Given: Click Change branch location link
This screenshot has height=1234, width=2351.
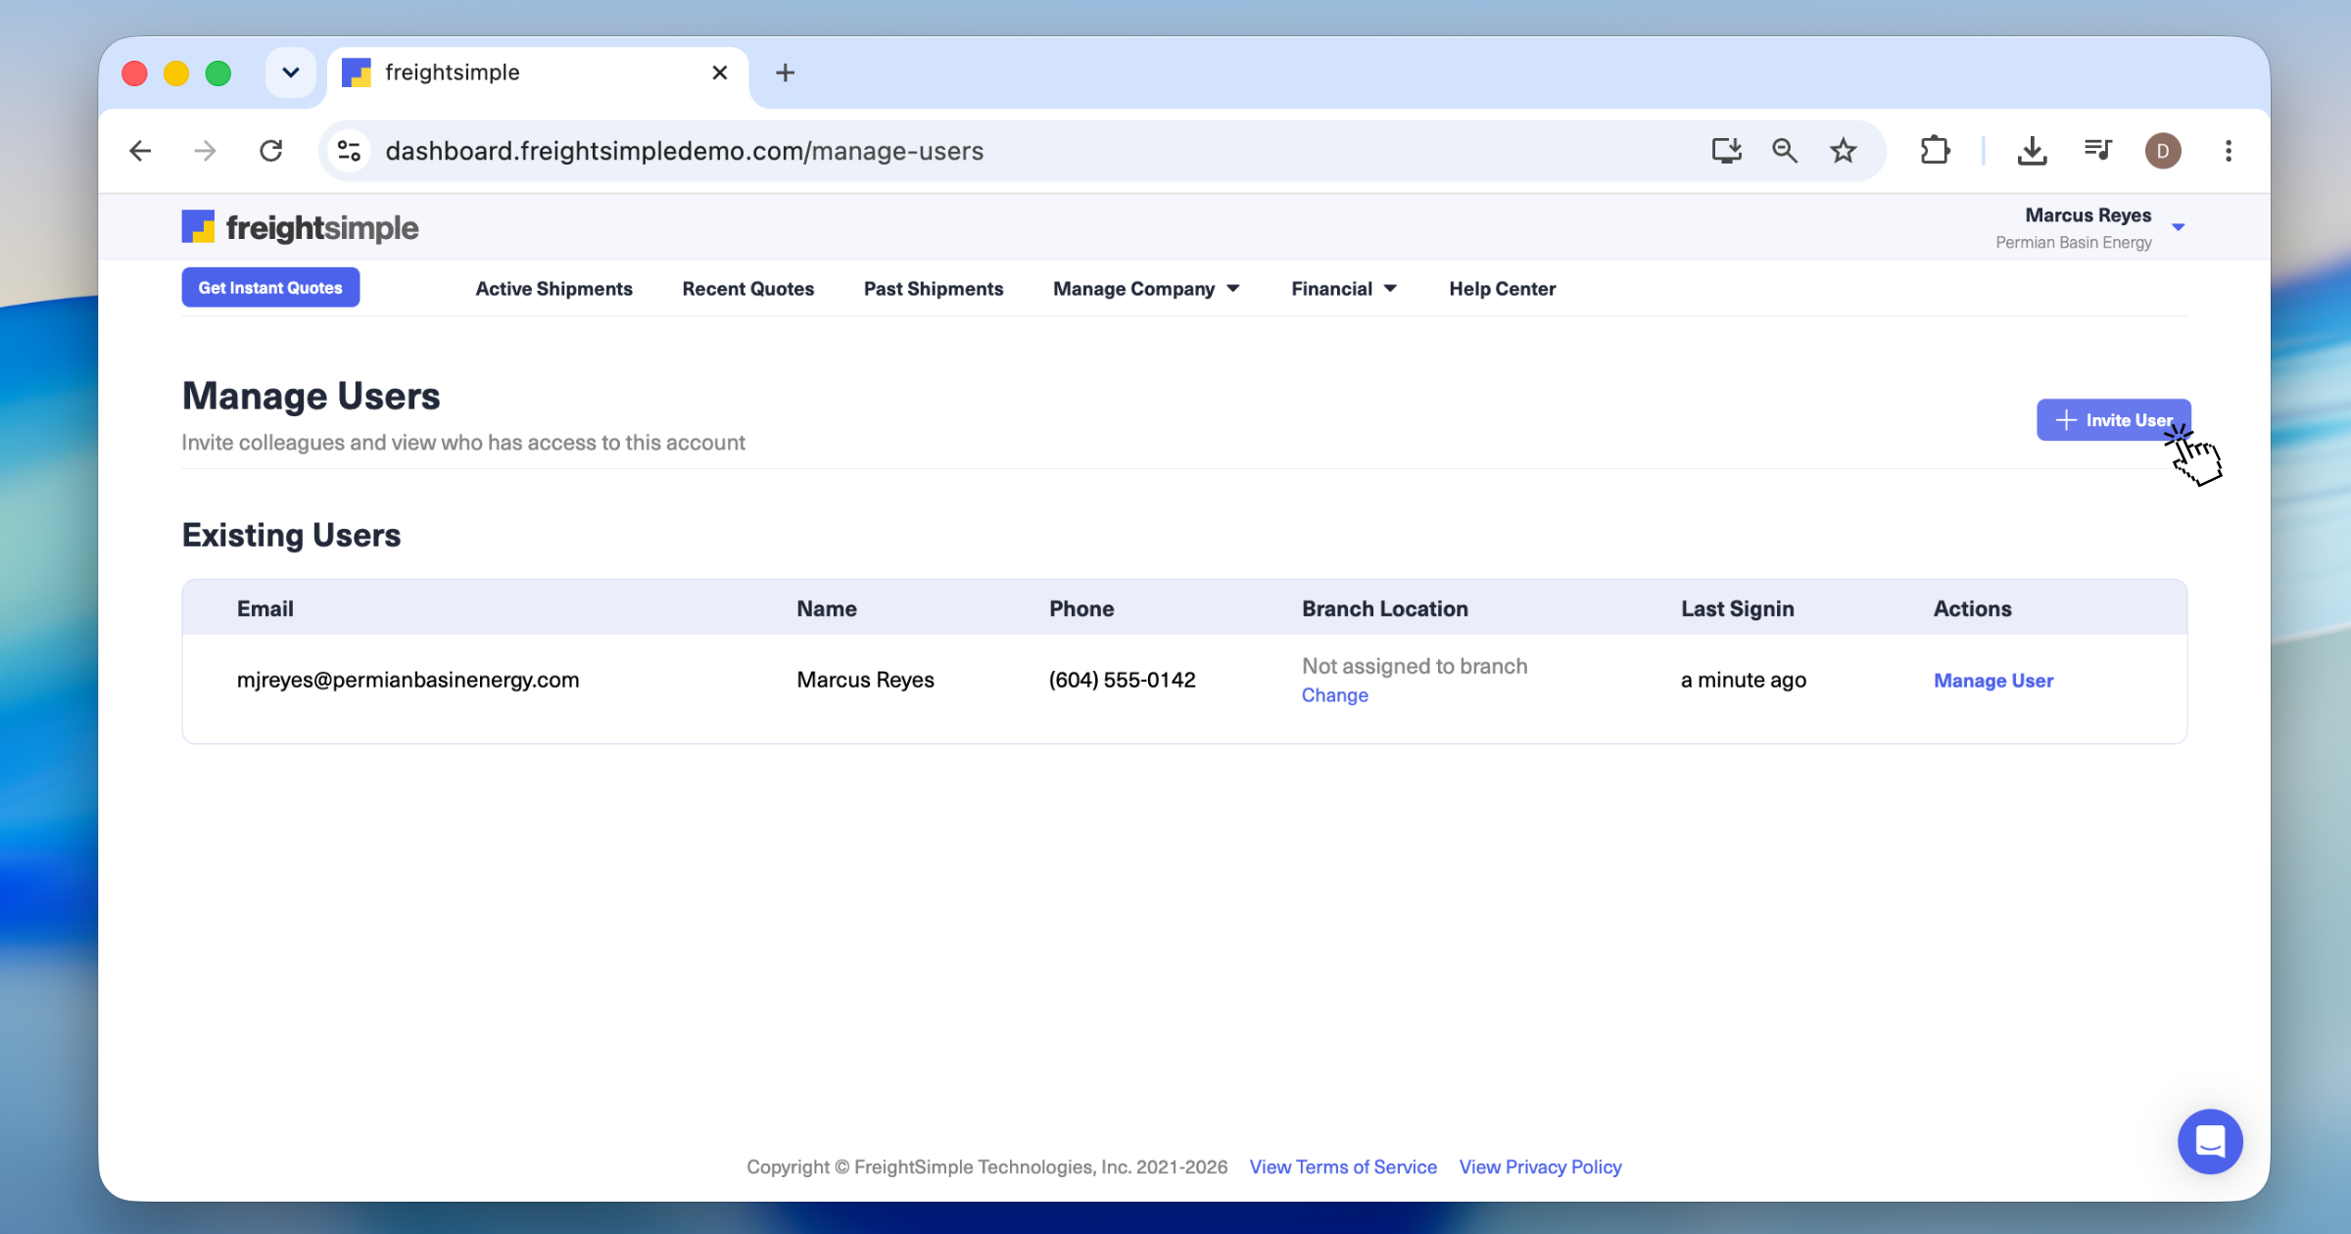Looking at the screenshot, I should (1334, 695).
